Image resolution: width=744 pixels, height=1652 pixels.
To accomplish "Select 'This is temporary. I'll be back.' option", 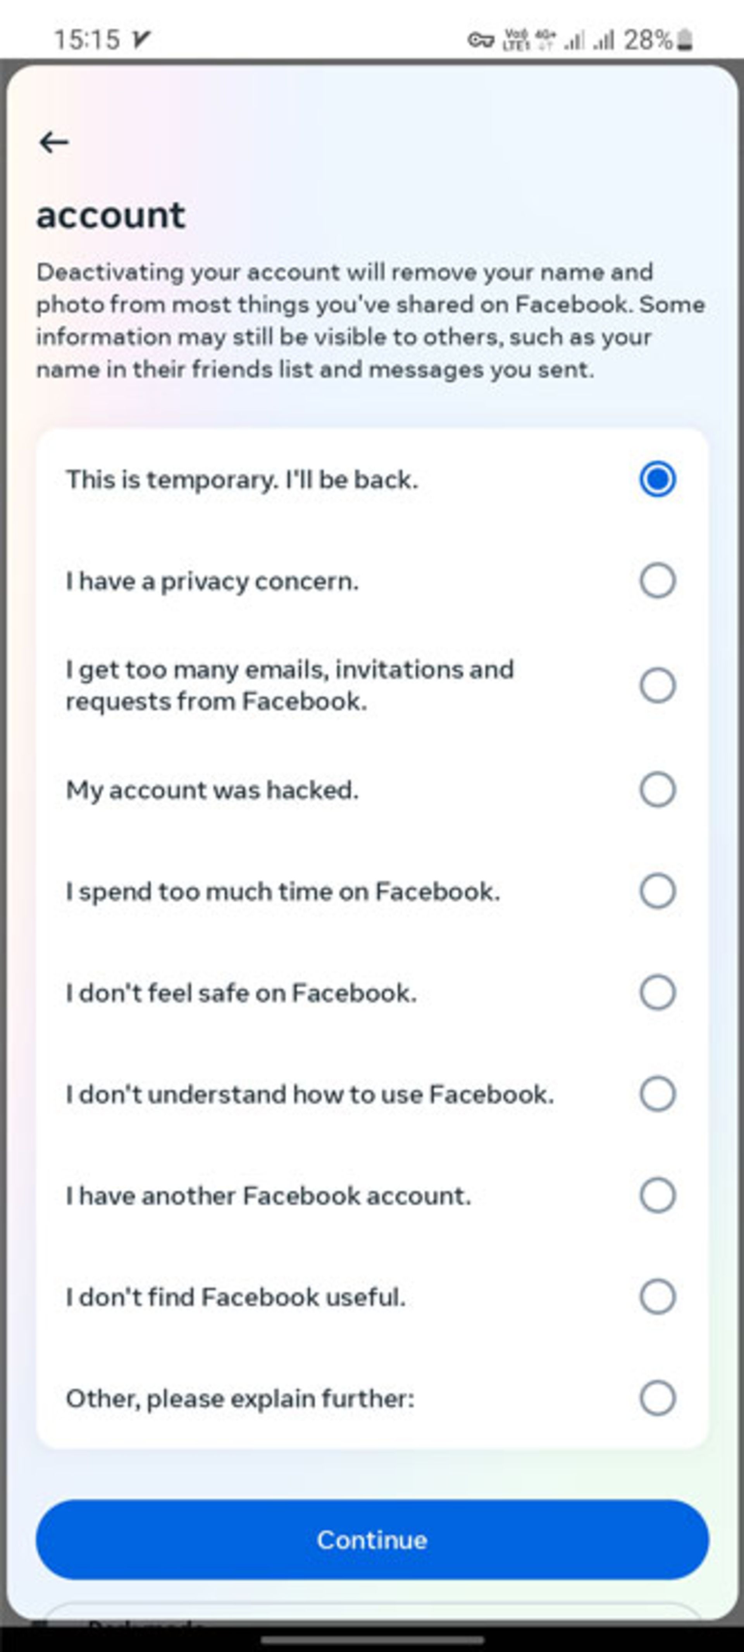I will point(657,479).
